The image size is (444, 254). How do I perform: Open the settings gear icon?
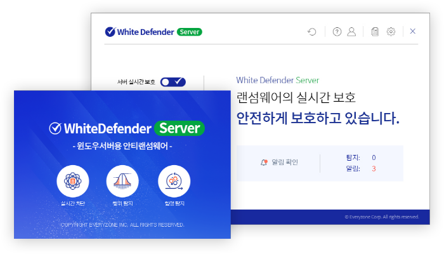pyautogui.click(x=391, y=32)
